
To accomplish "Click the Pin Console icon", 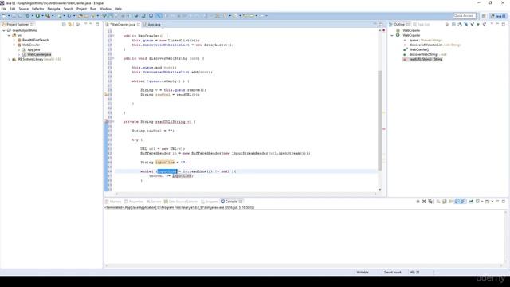I will pyautogui.click(x=471, y=202).
